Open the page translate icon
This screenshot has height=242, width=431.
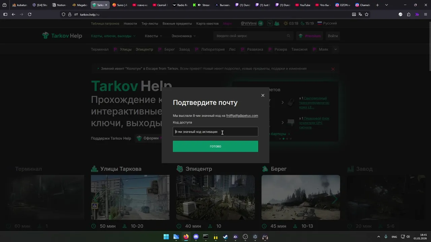[360, 14]
